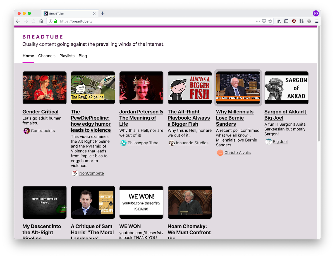335x258 pixels.
Task: Click Christo Aivalis channel avatar
Action: coord(220,153)
